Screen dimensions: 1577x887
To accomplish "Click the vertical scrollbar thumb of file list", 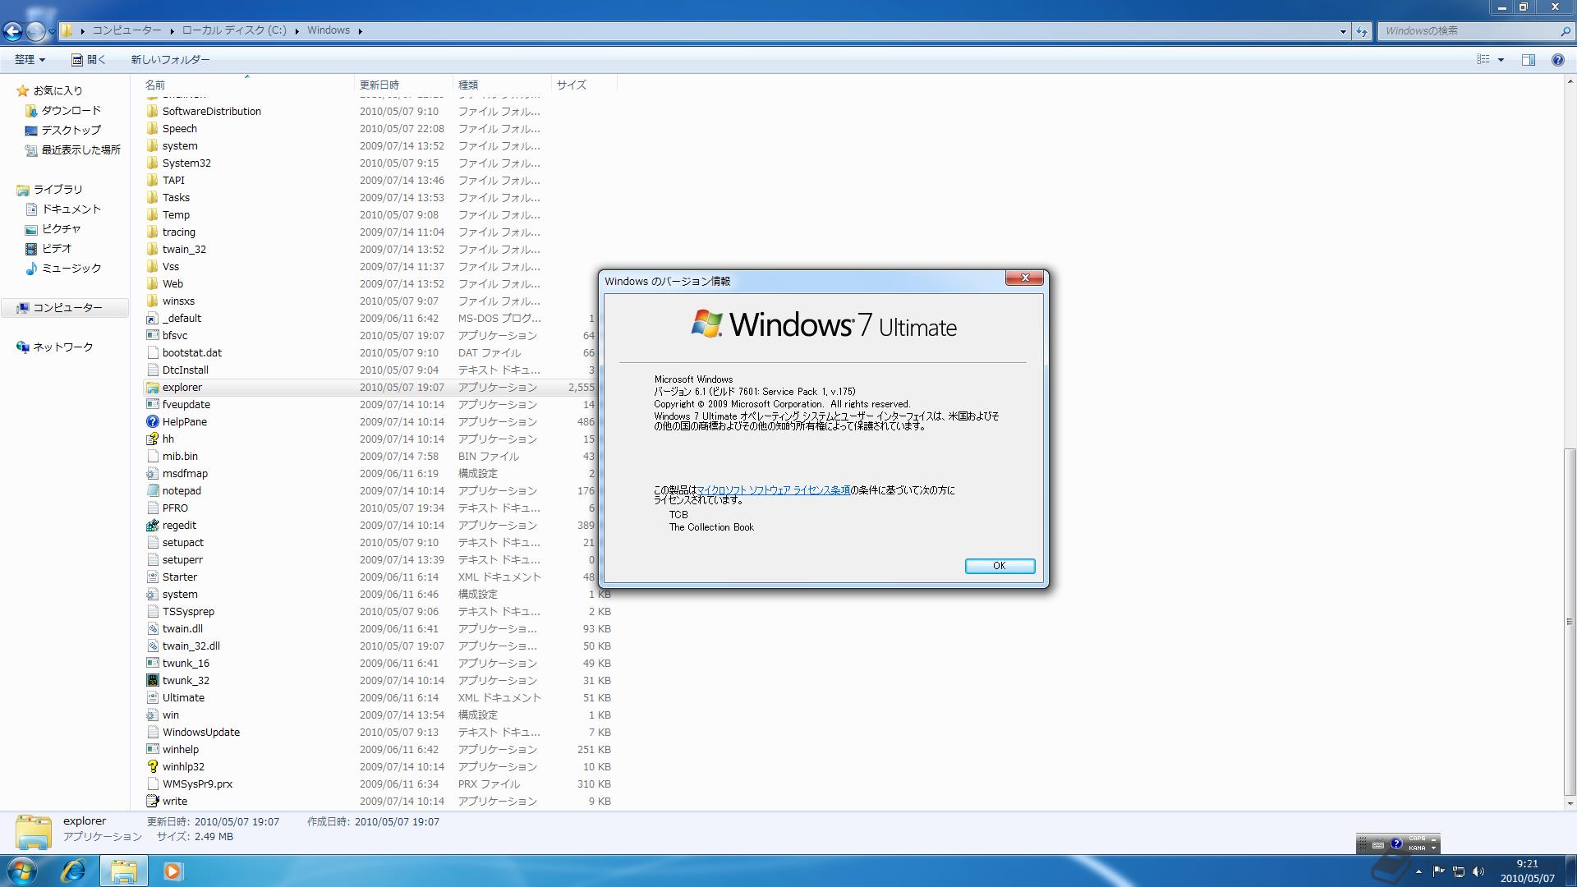I will pos(1570,620).
